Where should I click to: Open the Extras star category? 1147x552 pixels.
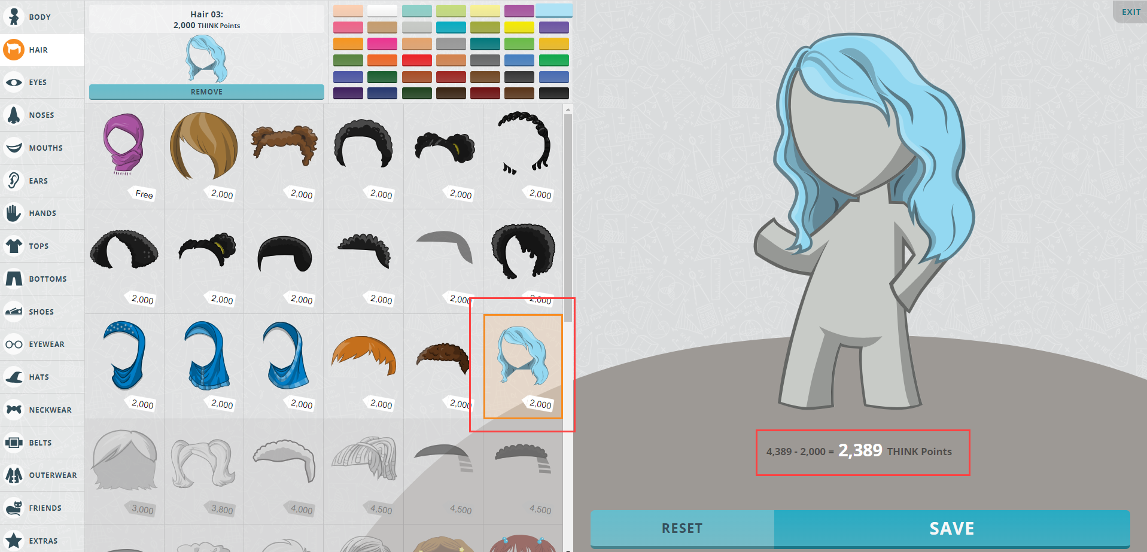click(x=14, y=541)
